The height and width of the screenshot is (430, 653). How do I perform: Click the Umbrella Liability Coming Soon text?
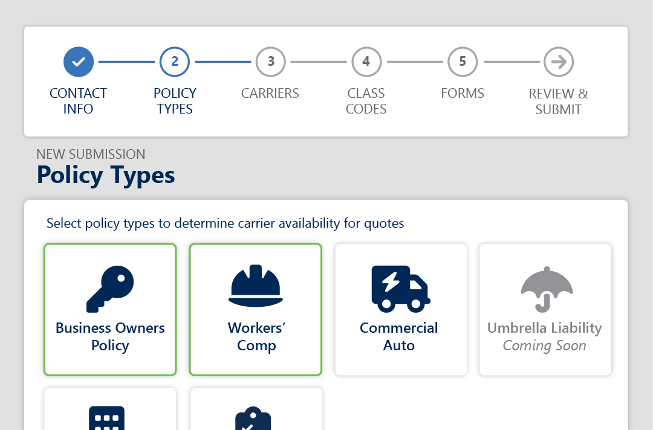point(545,337)
